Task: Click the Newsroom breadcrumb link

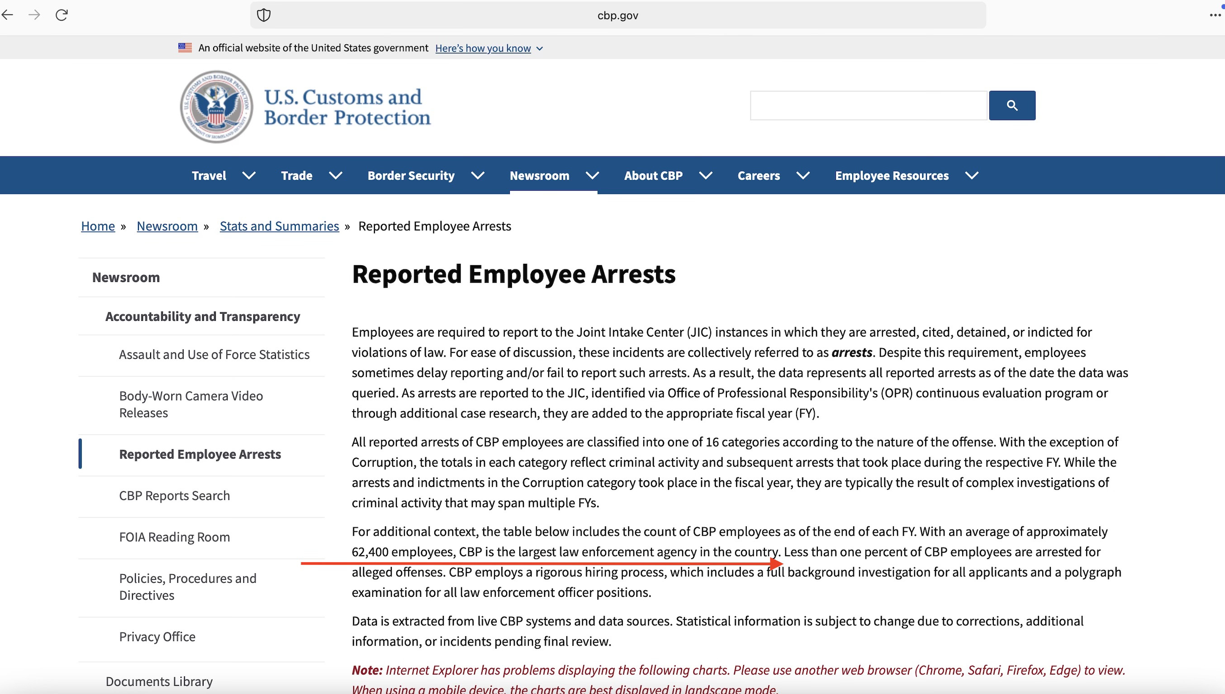Action: pos(167,226)
